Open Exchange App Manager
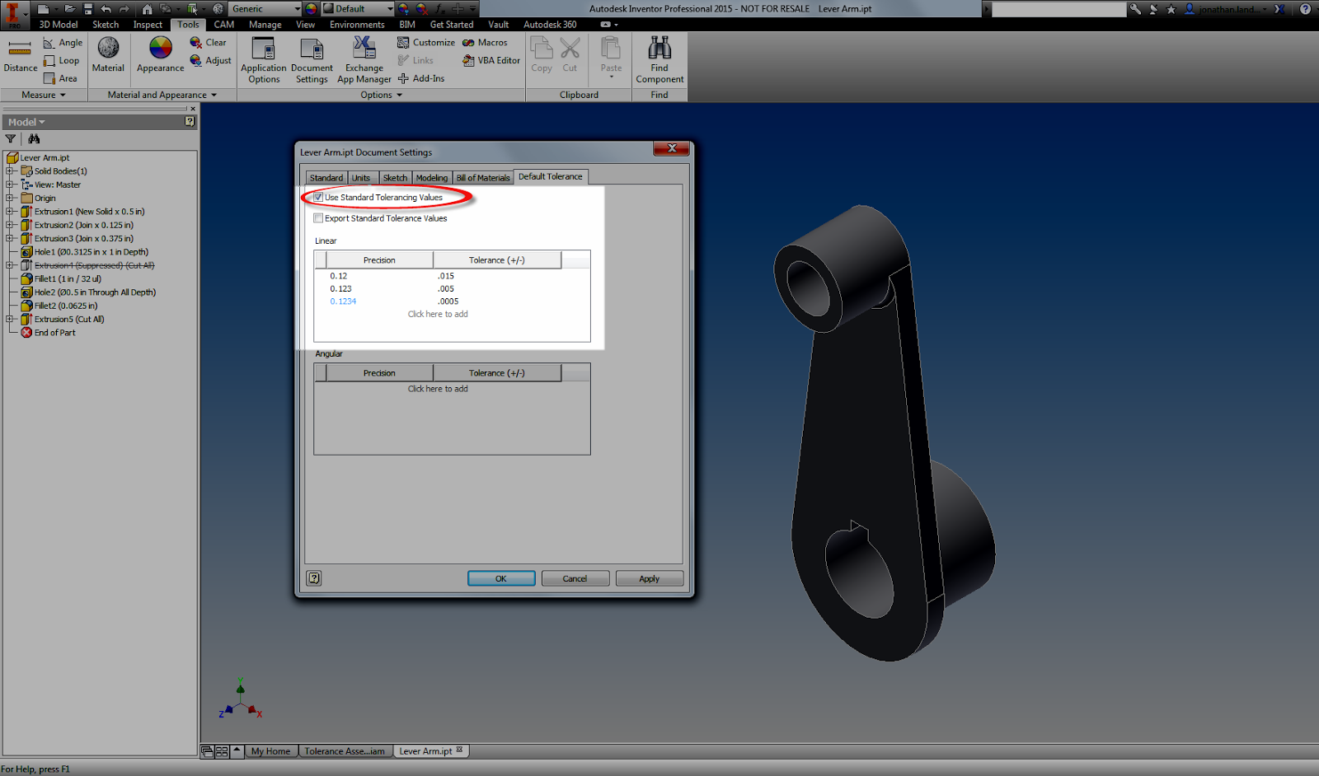 point(364,60)
